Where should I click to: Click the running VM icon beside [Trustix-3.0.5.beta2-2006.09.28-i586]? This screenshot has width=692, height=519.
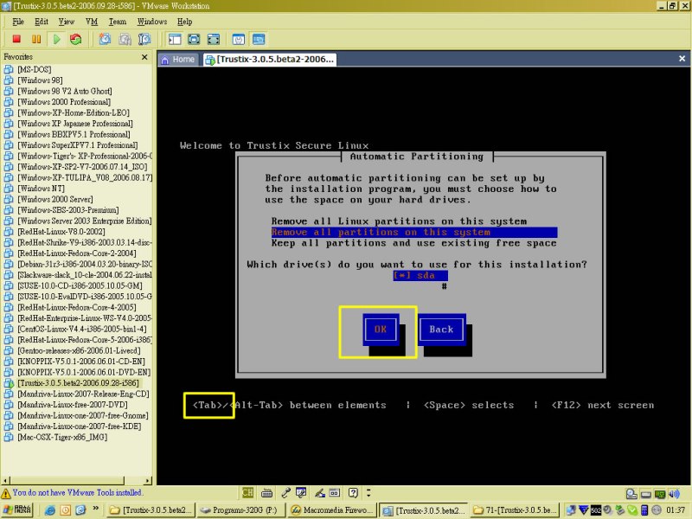9,383
